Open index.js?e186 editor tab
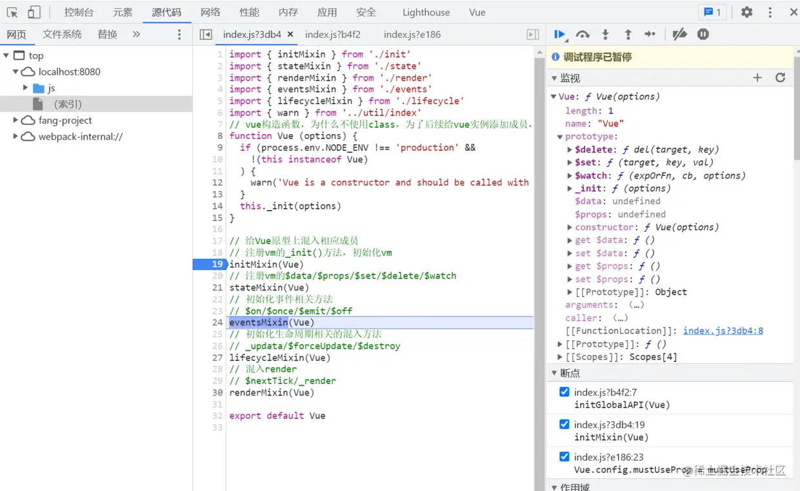 [412, 35]
